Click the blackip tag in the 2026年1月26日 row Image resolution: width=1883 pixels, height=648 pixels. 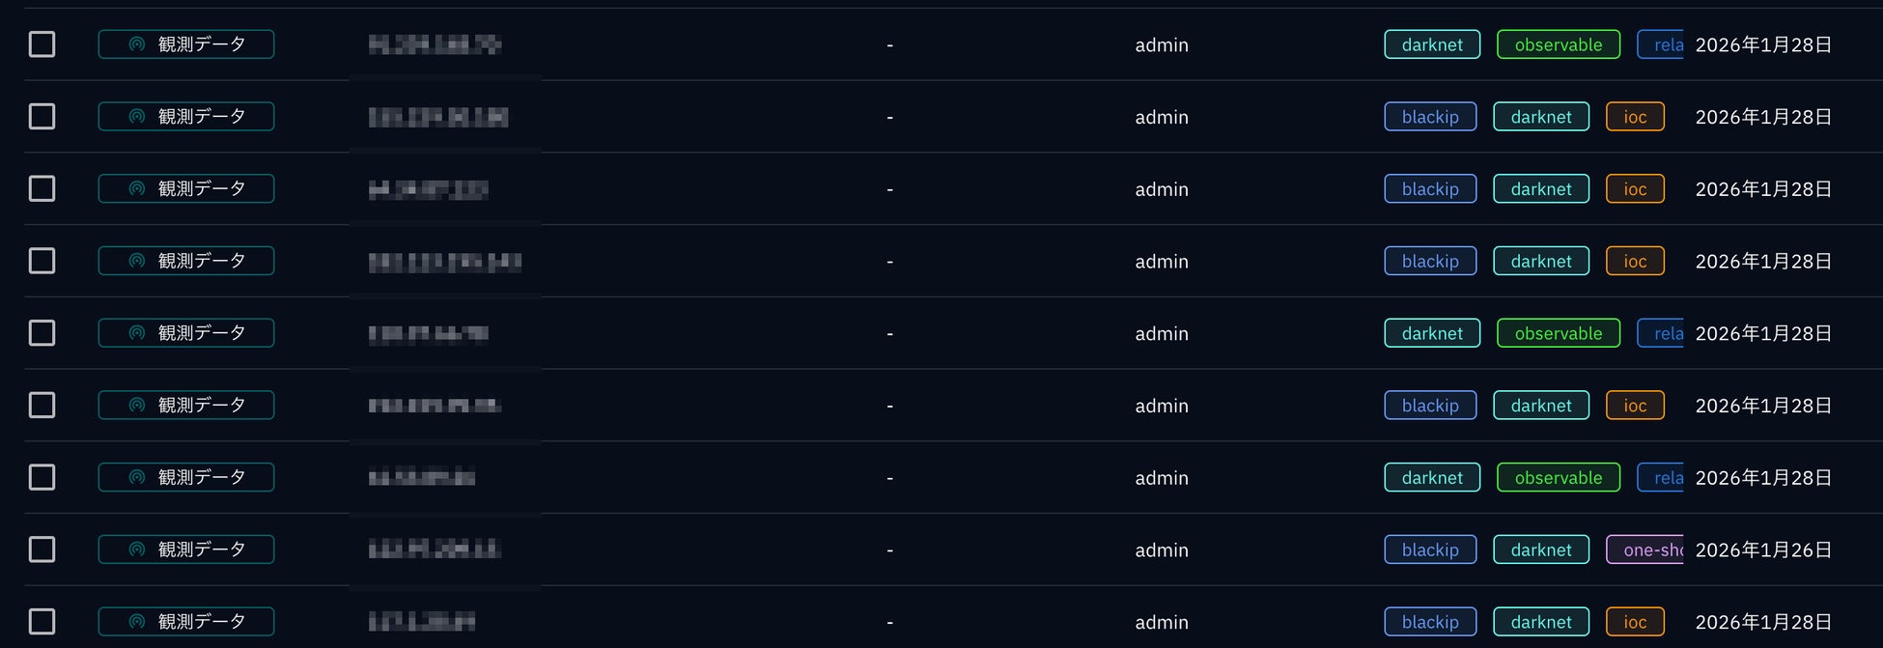point(1430,549)
